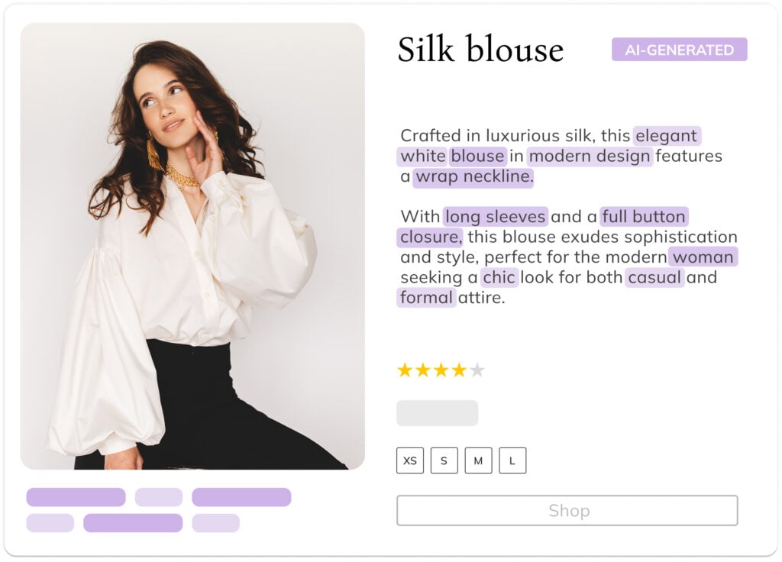Click the gray unfilled rating star
The image size is (782, 562).
tap(477, 370)
